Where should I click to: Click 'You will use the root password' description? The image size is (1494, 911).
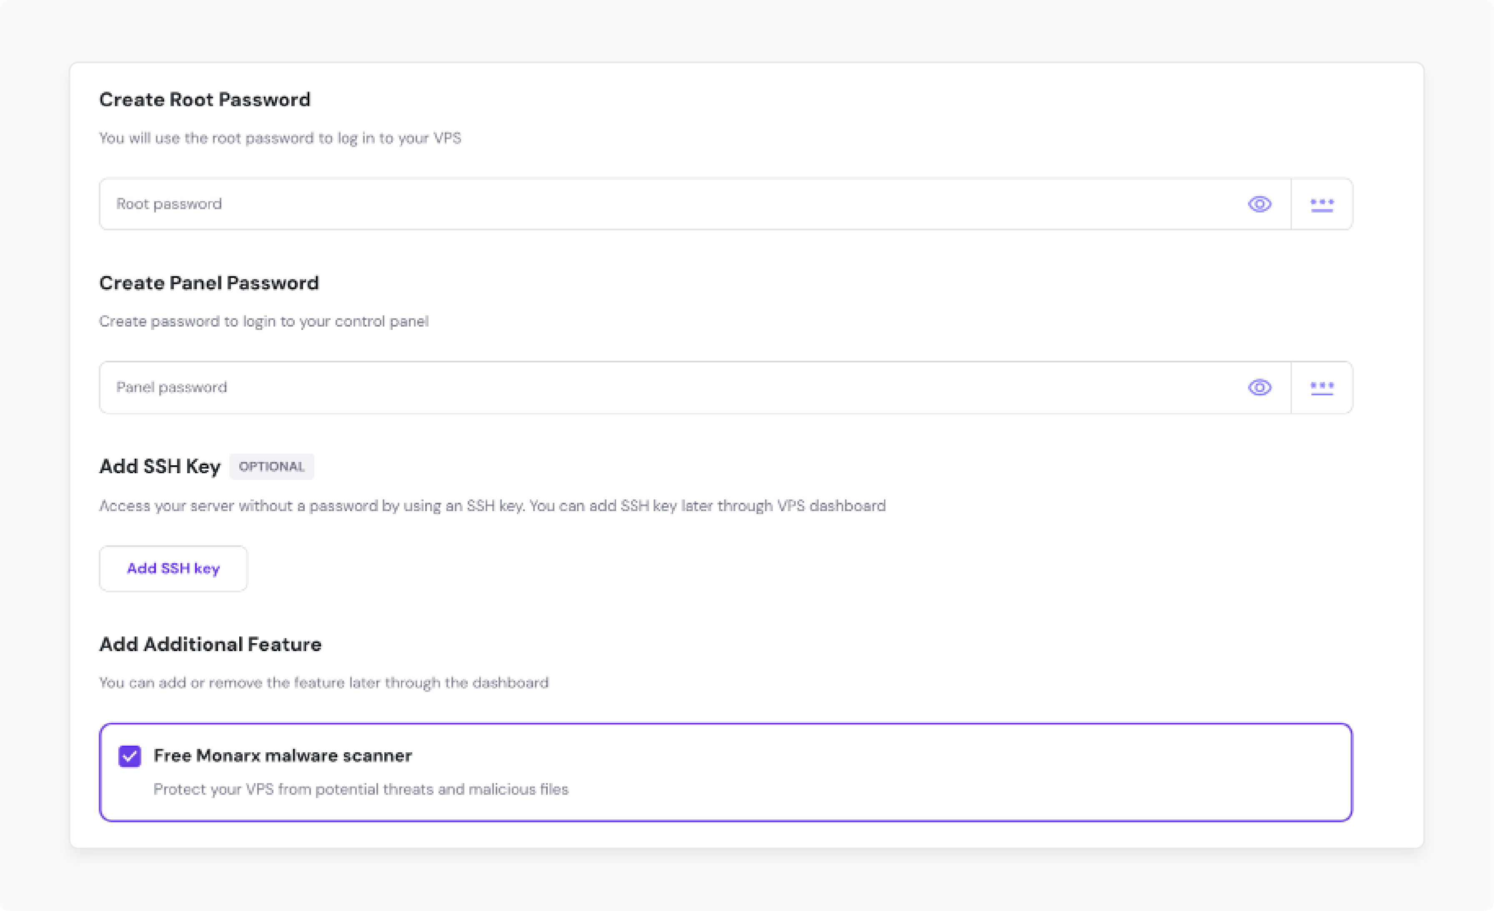click(x=280, y=138)
